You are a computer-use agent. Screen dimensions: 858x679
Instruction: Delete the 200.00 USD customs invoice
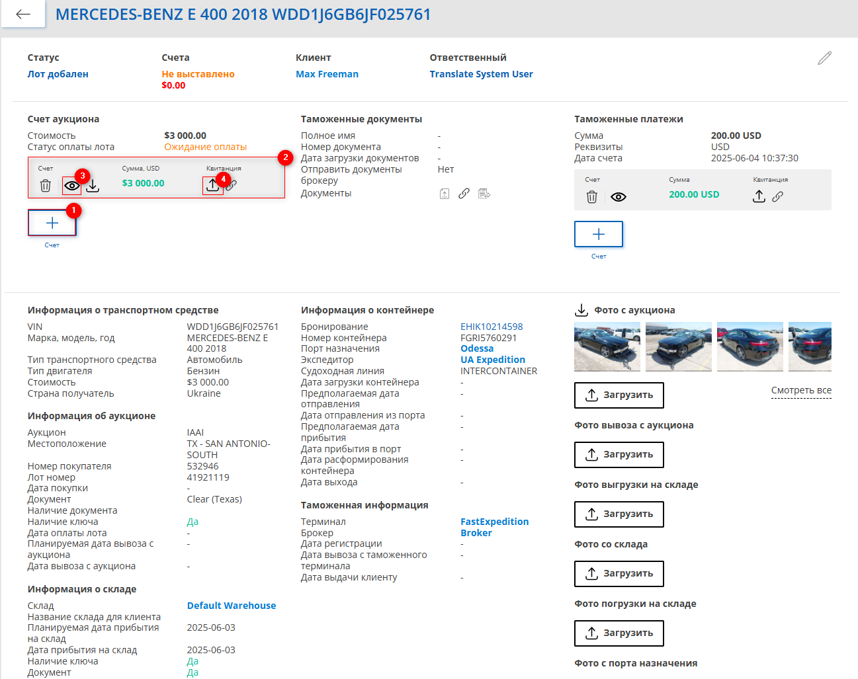(592, 197)
